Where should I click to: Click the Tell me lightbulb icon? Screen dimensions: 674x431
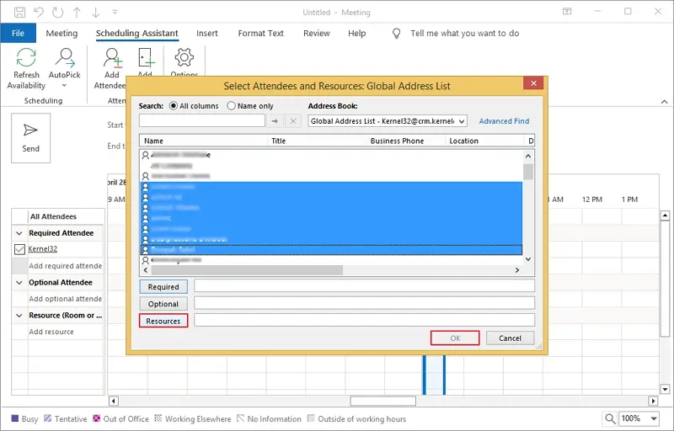coord(396,34)
